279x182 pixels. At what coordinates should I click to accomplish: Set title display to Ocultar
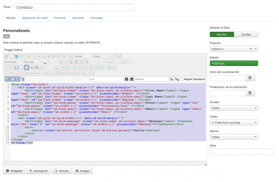246,34
